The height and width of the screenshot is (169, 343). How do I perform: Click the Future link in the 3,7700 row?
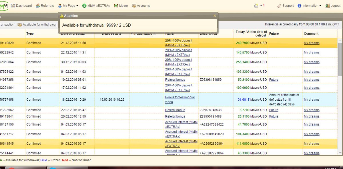coord(274,110)
